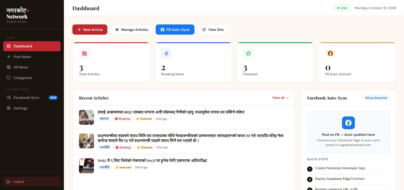Open the Dashboard sidebar item
The image size is (404, 190).
[x=32, y=46]
